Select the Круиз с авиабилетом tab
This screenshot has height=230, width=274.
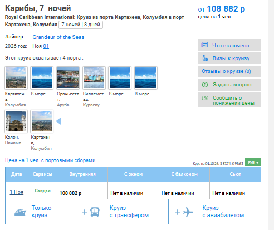215,212
